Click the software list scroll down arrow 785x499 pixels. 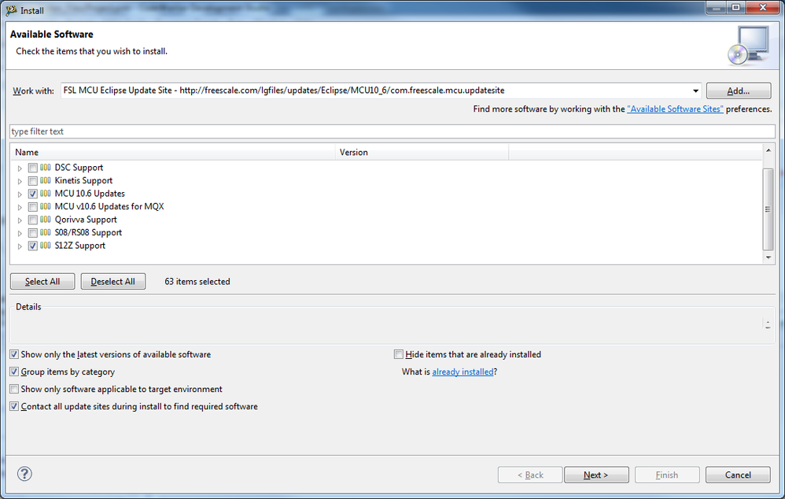coord(768,257)
